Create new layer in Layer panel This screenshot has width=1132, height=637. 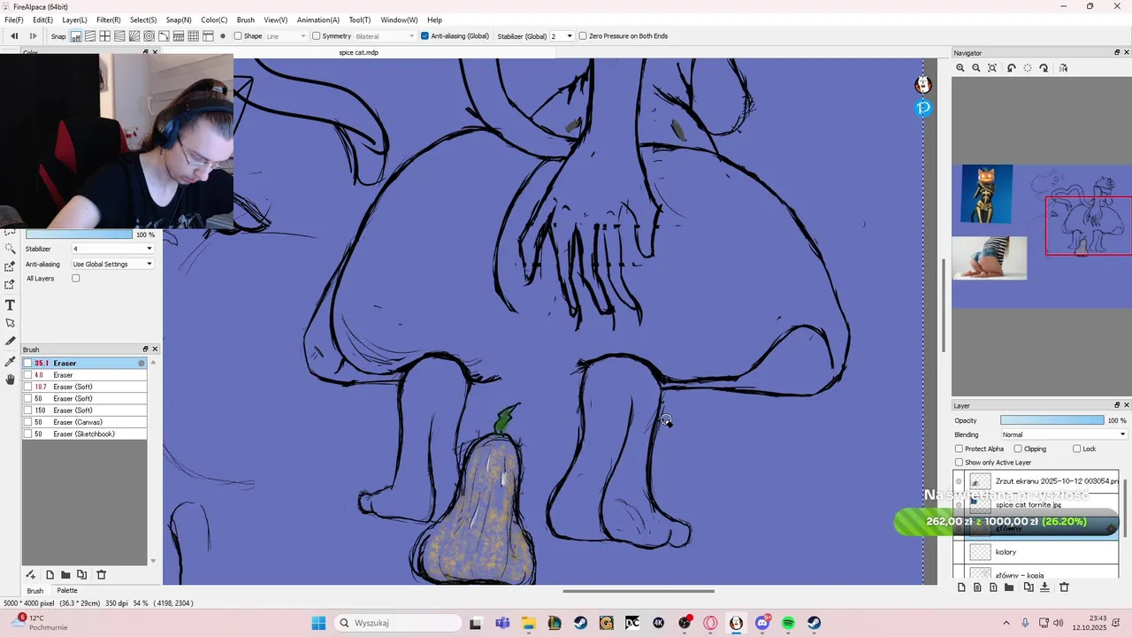(961, 587)
